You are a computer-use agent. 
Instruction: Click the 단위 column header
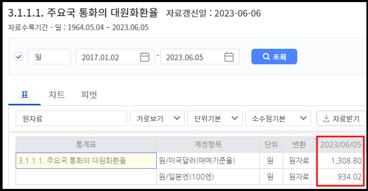coord(271,145)
